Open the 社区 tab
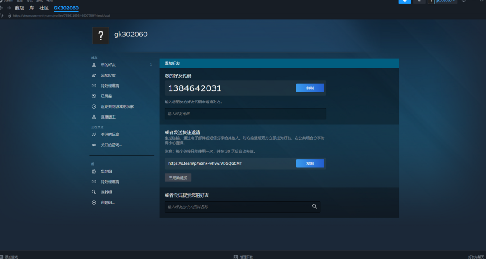Screen dimensions: 486x259 click(44, 8)
